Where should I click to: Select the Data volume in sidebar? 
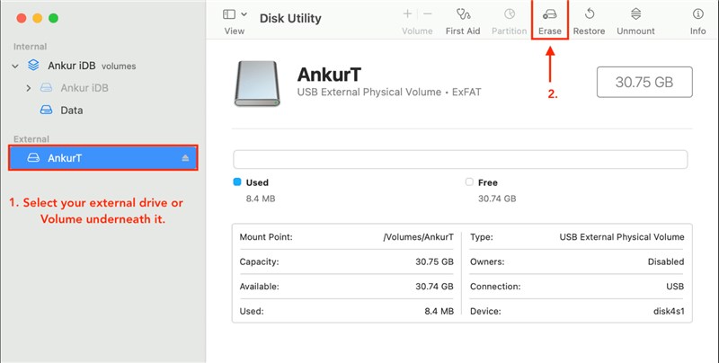pyautogui.click(x=71, y=111)
